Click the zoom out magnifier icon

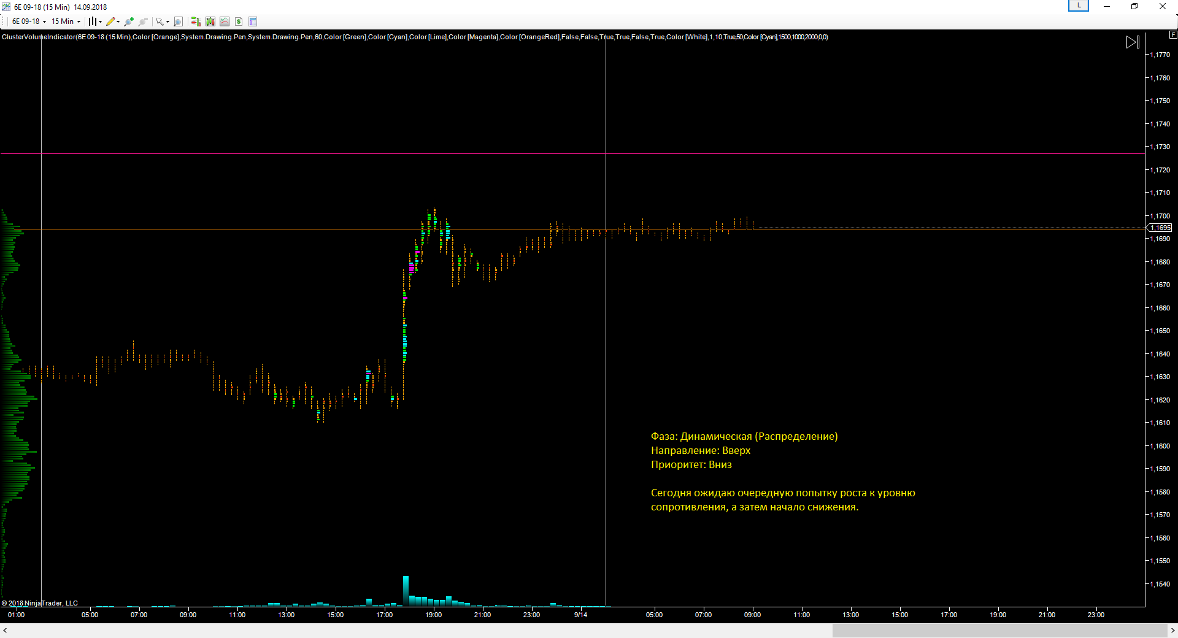click(x=143, y=21)
